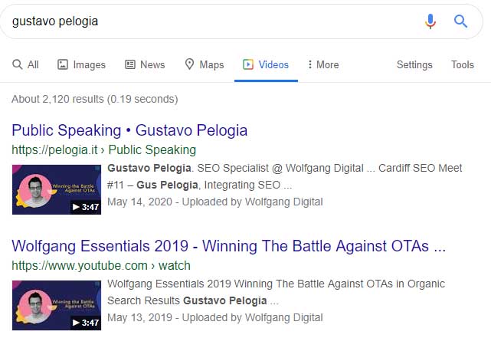The image size is (491, 338).
Task: Click the voice search microphone icon
Action: pos(430,21)
